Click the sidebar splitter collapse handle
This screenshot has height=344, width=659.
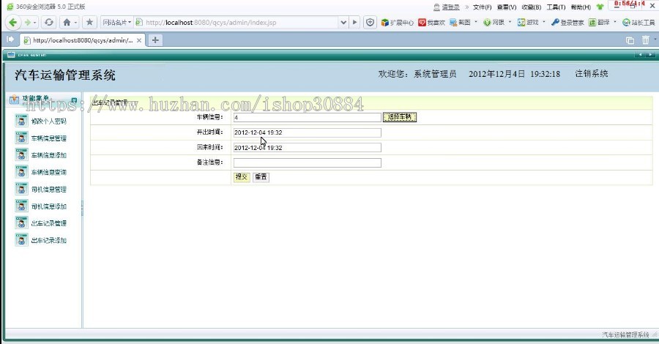tap(82, 208)
